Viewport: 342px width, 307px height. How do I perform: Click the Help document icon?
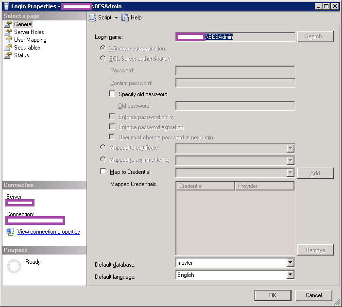125,17
